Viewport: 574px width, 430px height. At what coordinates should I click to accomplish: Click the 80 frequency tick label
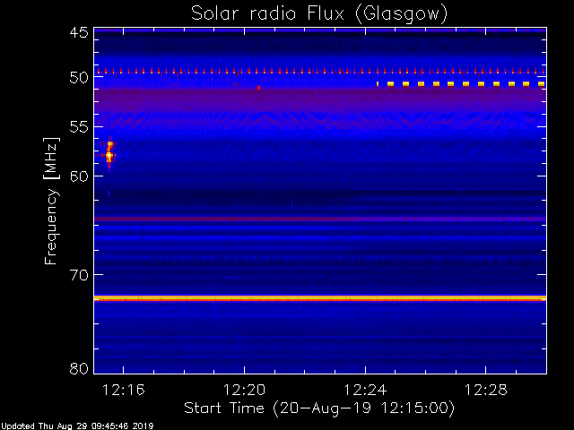[x=79, y=368]
